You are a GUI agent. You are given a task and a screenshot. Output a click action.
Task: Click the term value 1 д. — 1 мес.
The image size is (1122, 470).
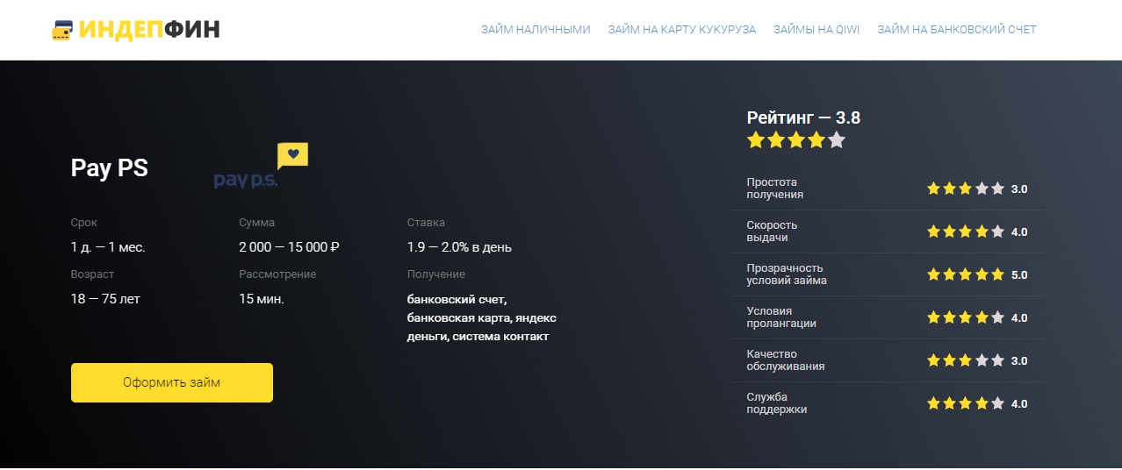click(x=108, y=247)
